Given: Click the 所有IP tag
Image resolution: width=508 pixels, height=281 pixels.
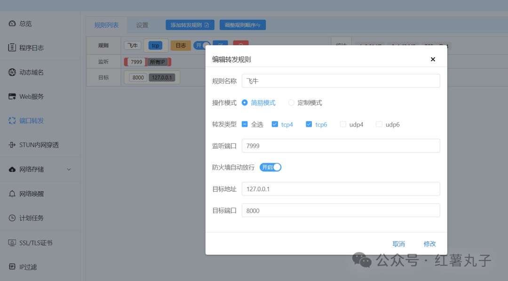Looking at the screenshot, I should (158, 62).
